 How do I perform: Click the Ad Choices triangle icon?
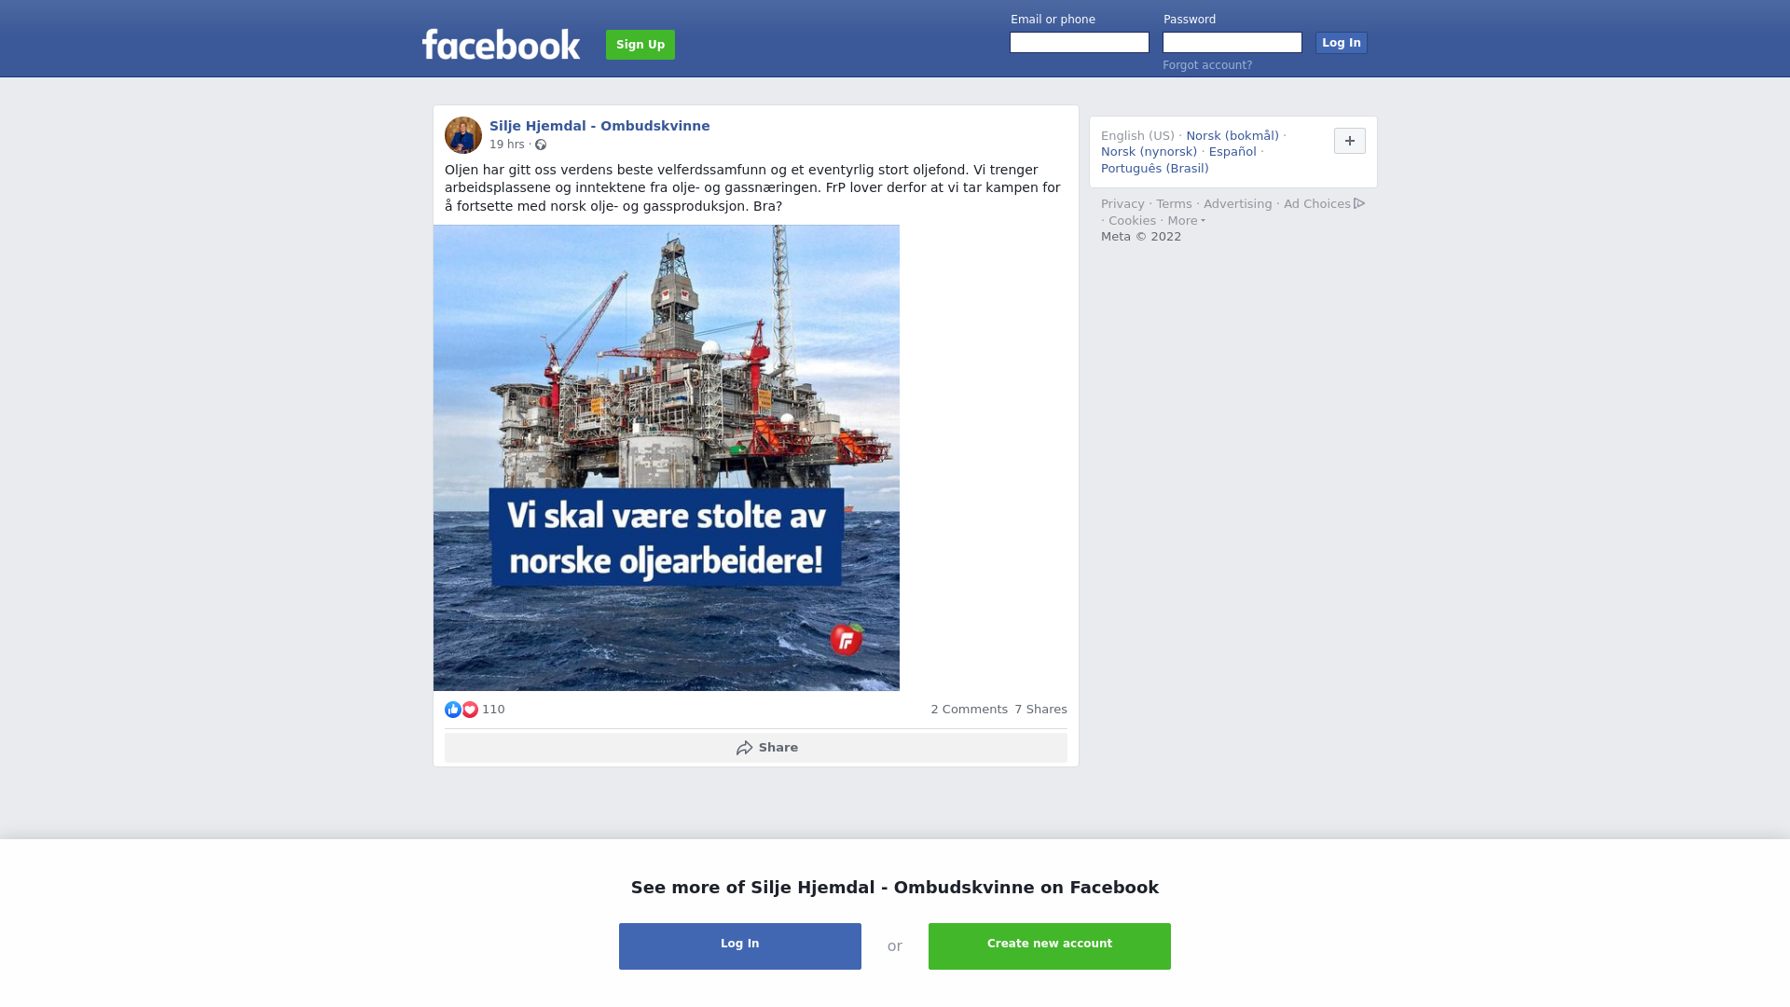(x=1359, y=203)
